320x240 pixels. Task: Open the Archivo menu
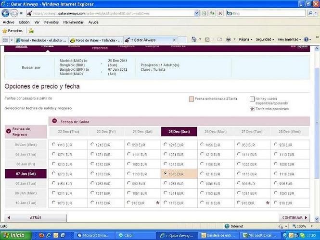tap(8, 22)
